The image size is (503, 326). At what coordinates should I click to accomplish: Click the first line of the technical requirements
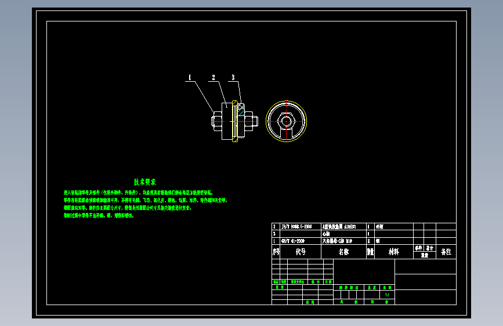[138, 193]
